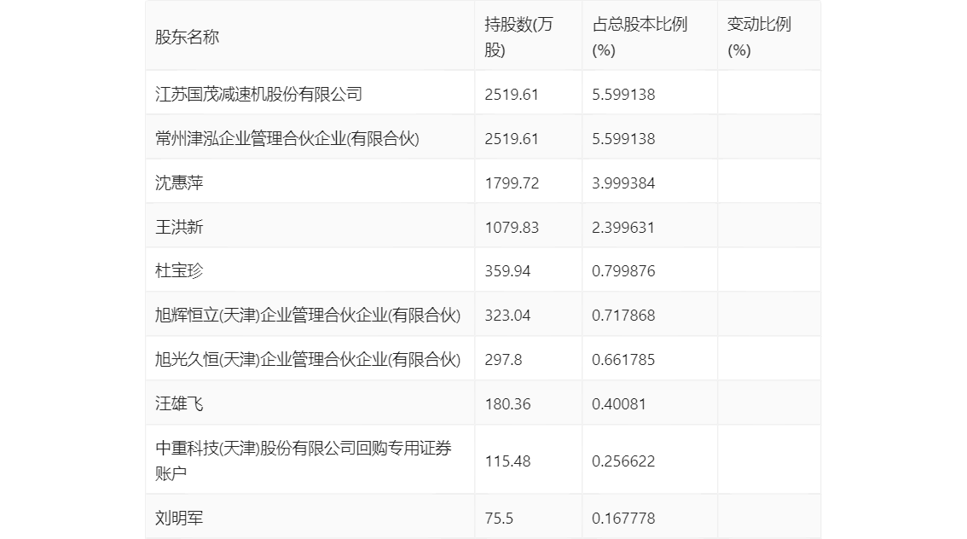Select the shareholder name 杜宝珍
This screenshot has height=539, width=967.
179,270
